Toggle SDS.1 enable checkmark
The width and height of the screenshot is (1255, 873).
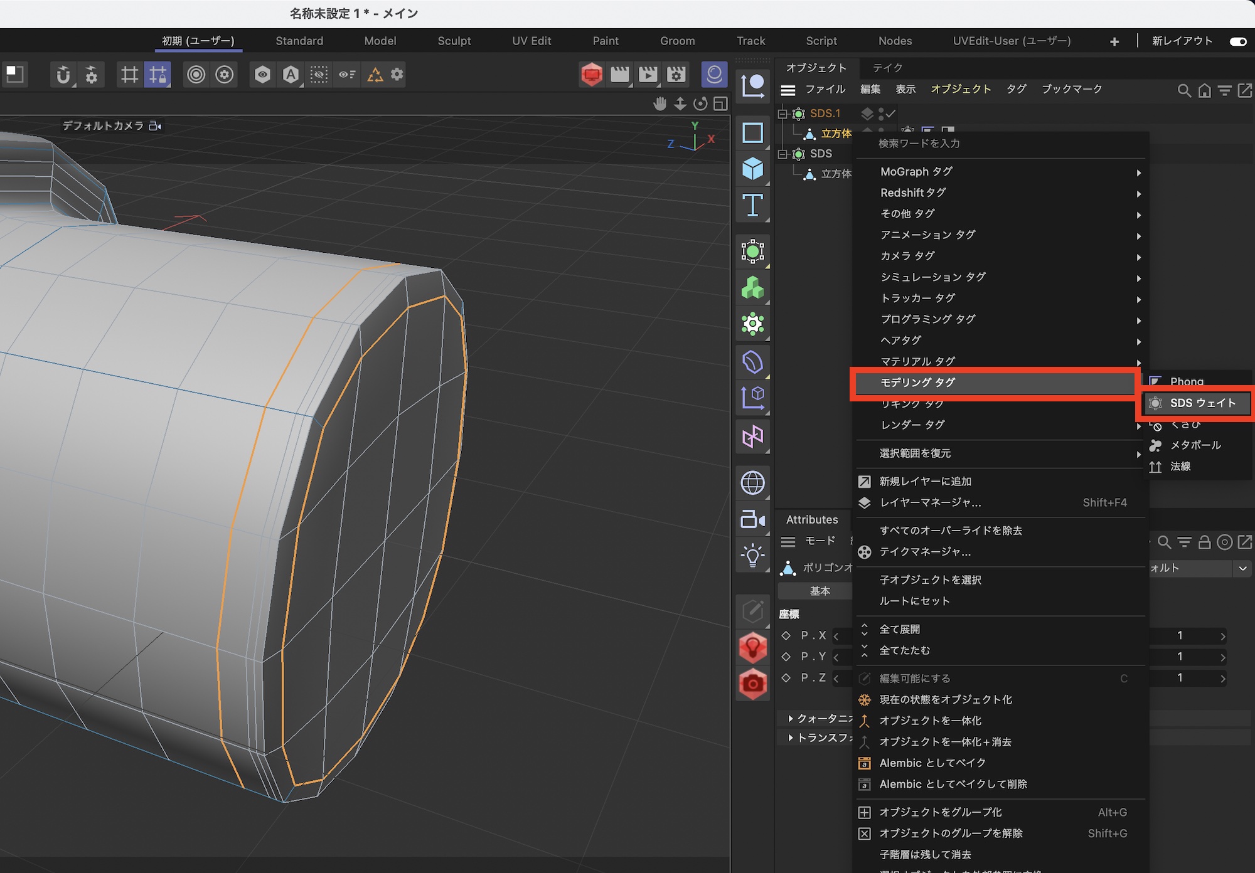tap(891, 114)
